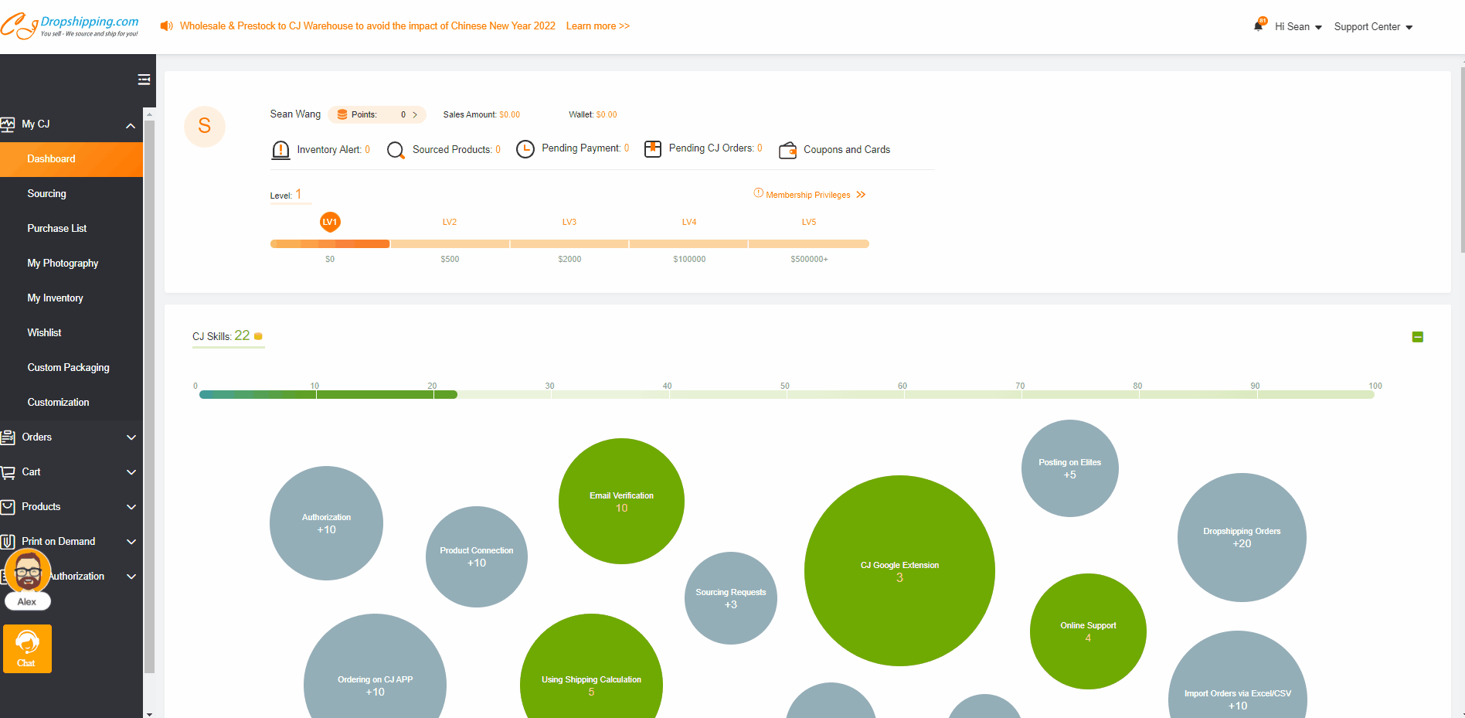Expand the Orders sidebar section
The image size is (1465, 718).
[131, 437]
